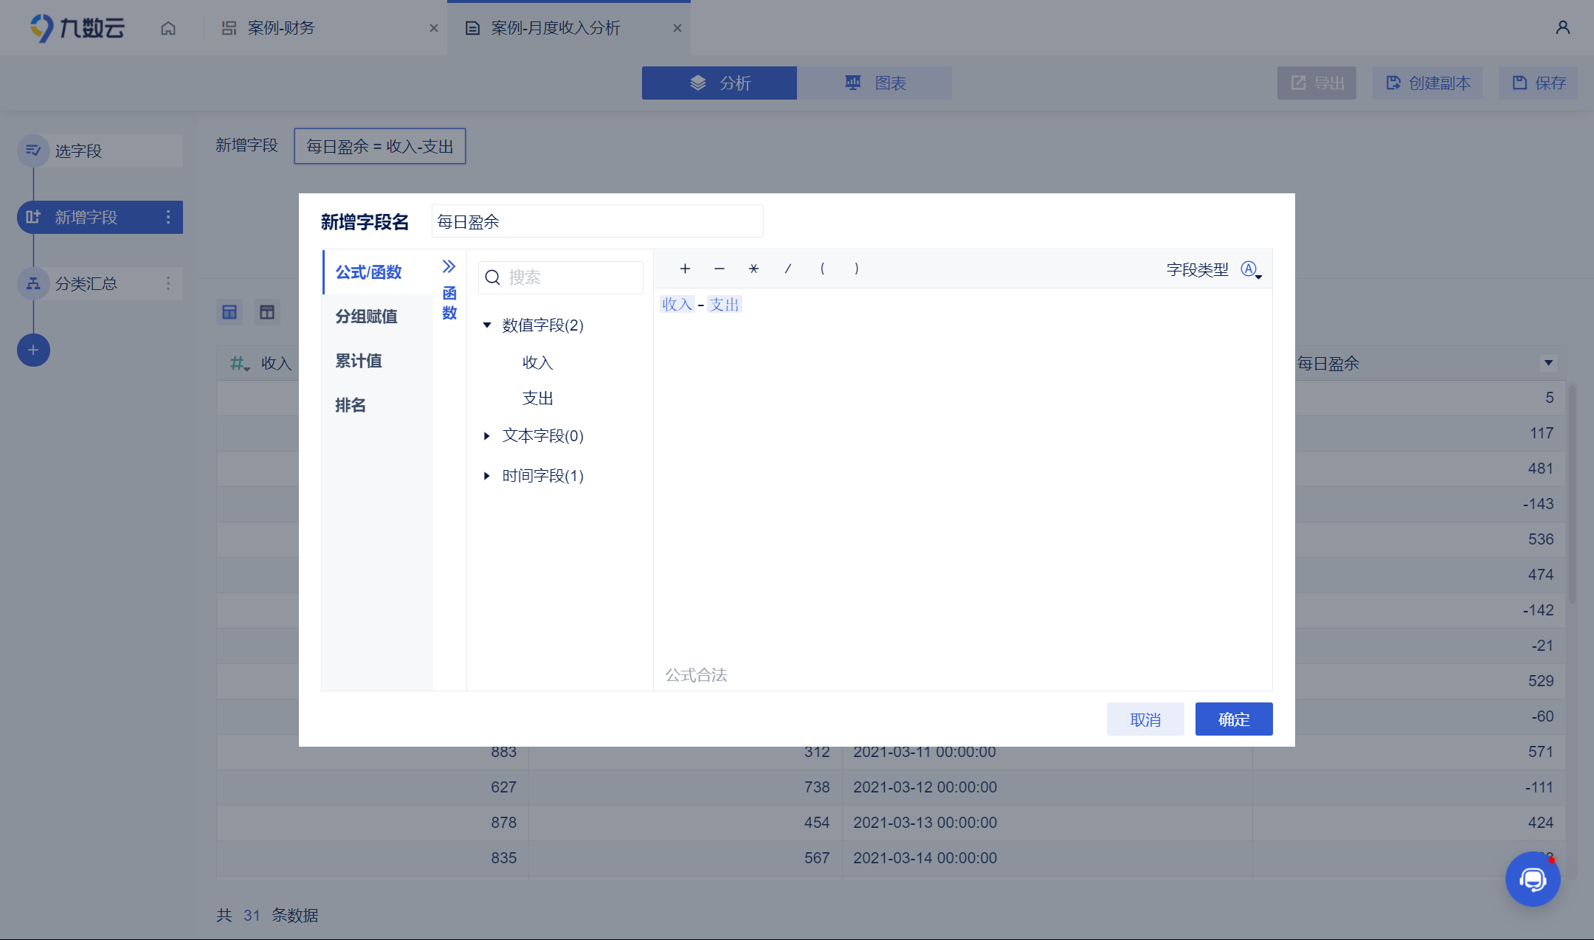The height and width of the screenshot is (940, 1594).
Task: Click the 新增字段名 text field
Action: pyautogui.click(x=597, y=221)
